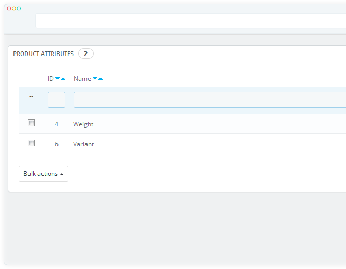Click ID value 4 cell

(56, 124)
